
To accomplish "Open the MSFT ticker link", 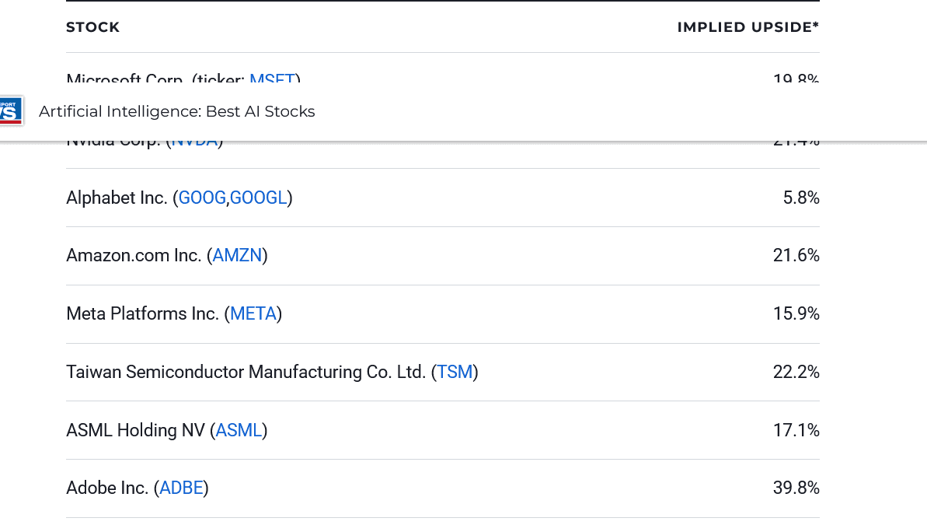I will click(x=272, y=81).
